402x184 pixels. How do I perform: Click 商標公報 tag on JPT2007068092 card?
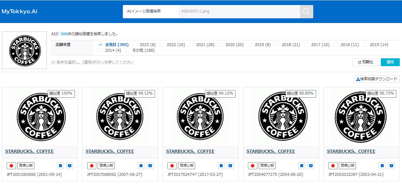106,165
